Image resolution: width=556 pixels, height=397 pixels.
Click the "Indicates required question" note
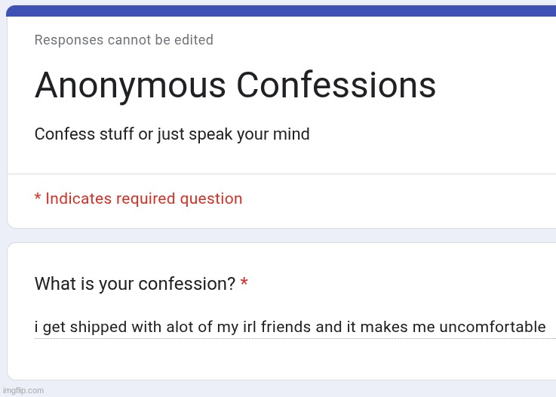(x=143, y=198)
